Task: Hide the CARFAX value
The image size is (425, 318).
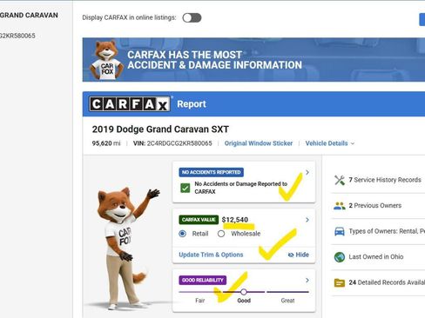Action: coord(298,255)
